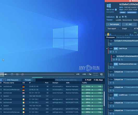Click the icon under process 1480
The width and height of the screenshot is (138, 115).
coord(111,44)
